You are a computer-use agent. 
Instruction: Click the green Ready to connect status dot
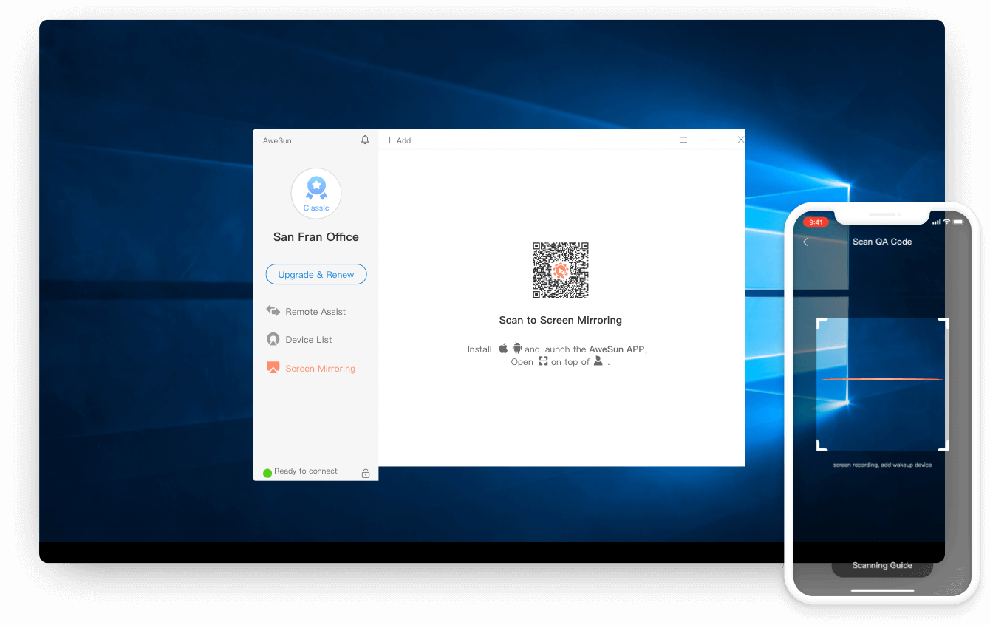[267, 472]
